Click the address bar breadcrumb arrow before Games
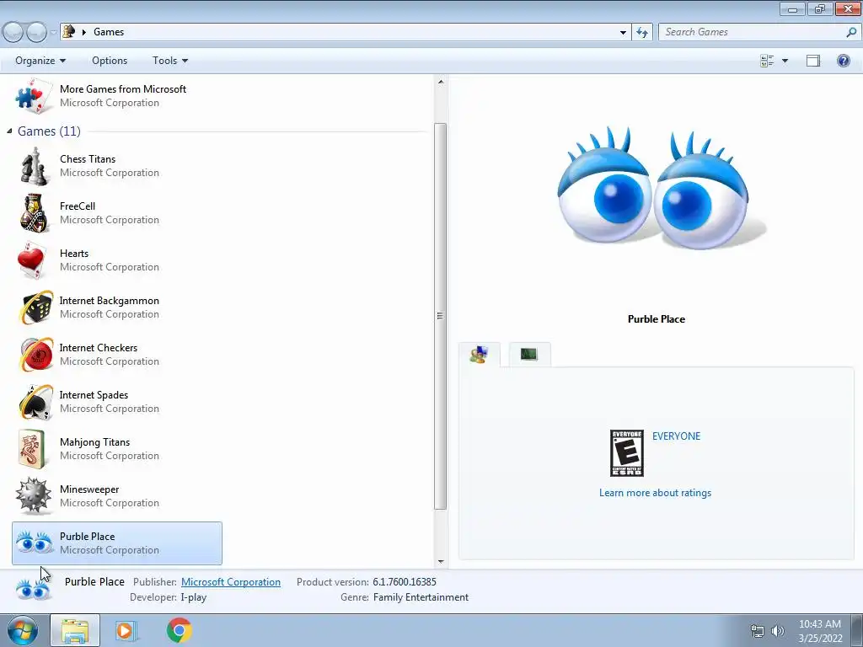 pos(84,32)
